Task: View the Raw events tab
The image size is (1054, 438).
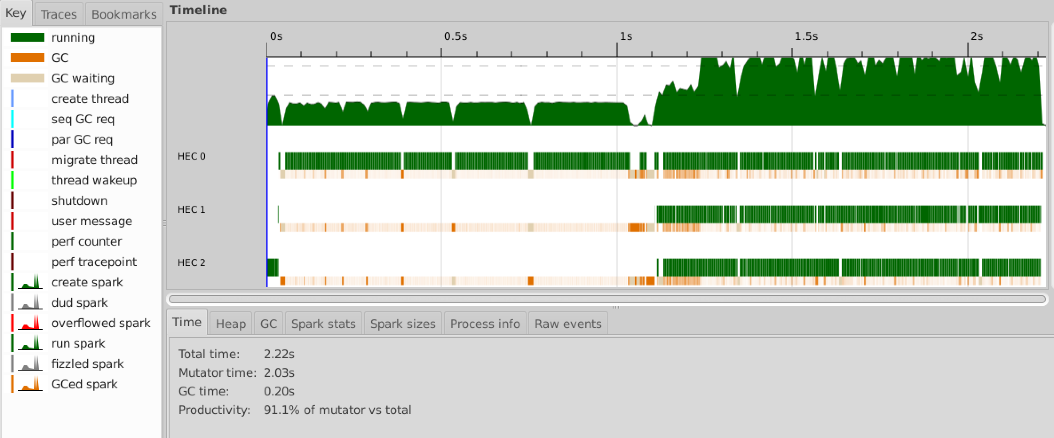Action: (568, 324)
